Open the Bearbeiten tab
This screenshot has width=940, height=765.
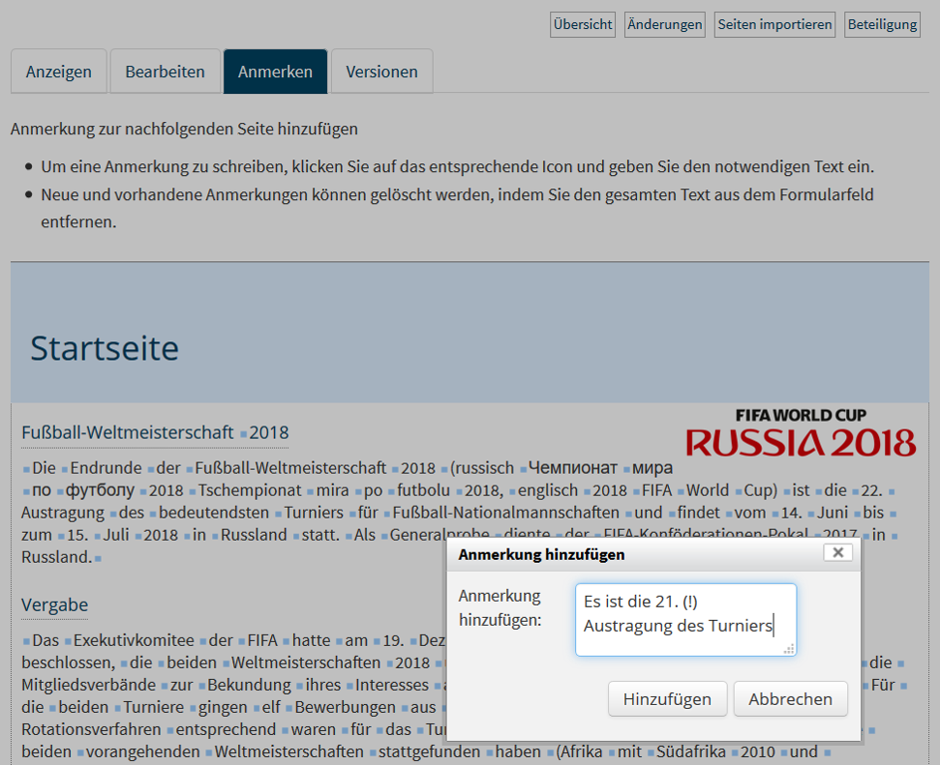(x=165, y=72)
